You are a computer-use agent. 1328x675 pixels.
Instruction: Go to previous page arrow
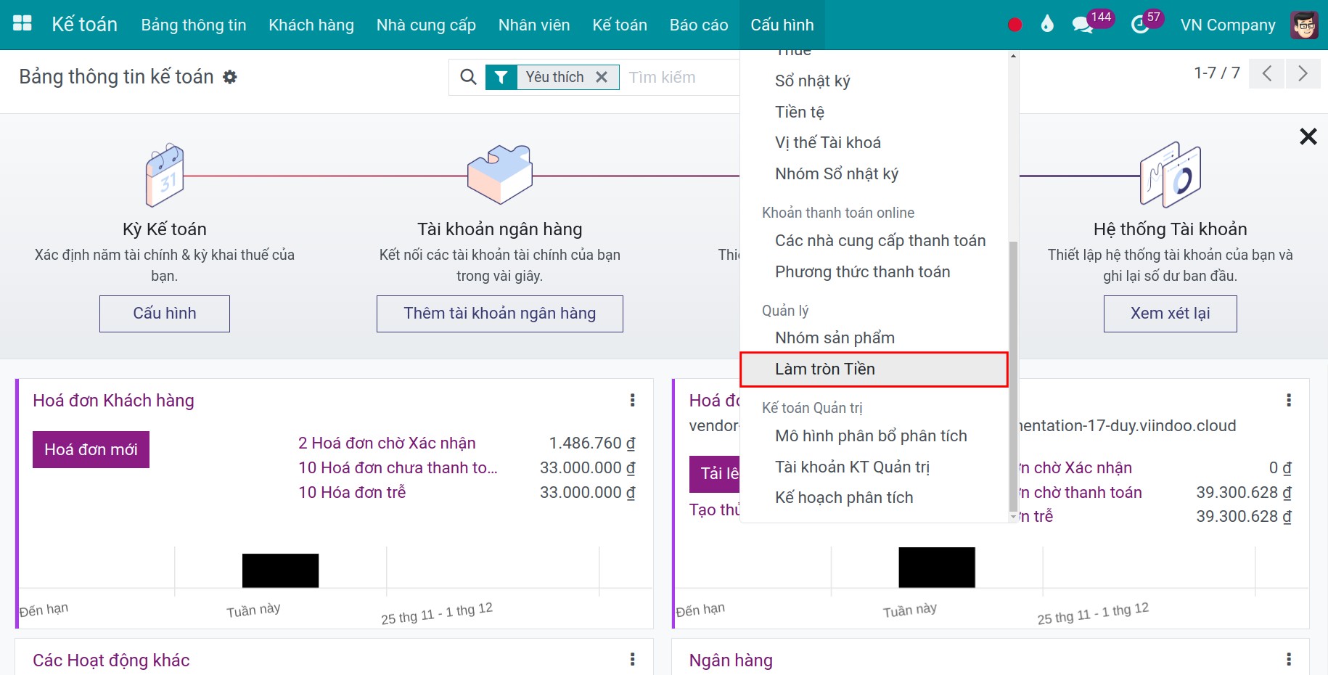(1266, 73)
